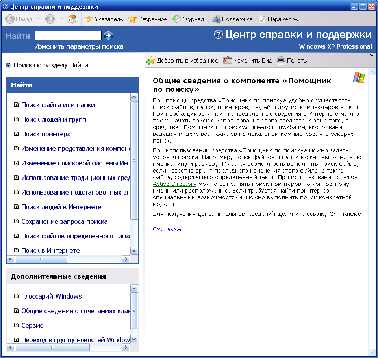Maximize the help window
Viewport: 378px width, 358px height.
coord(363,7)
